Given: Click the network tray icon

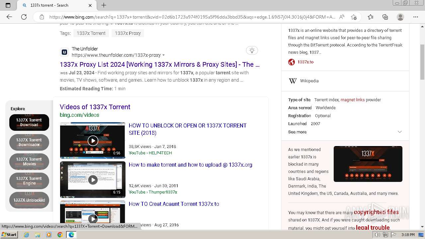Looking at the screenshot, I should (x=385, y=235).
